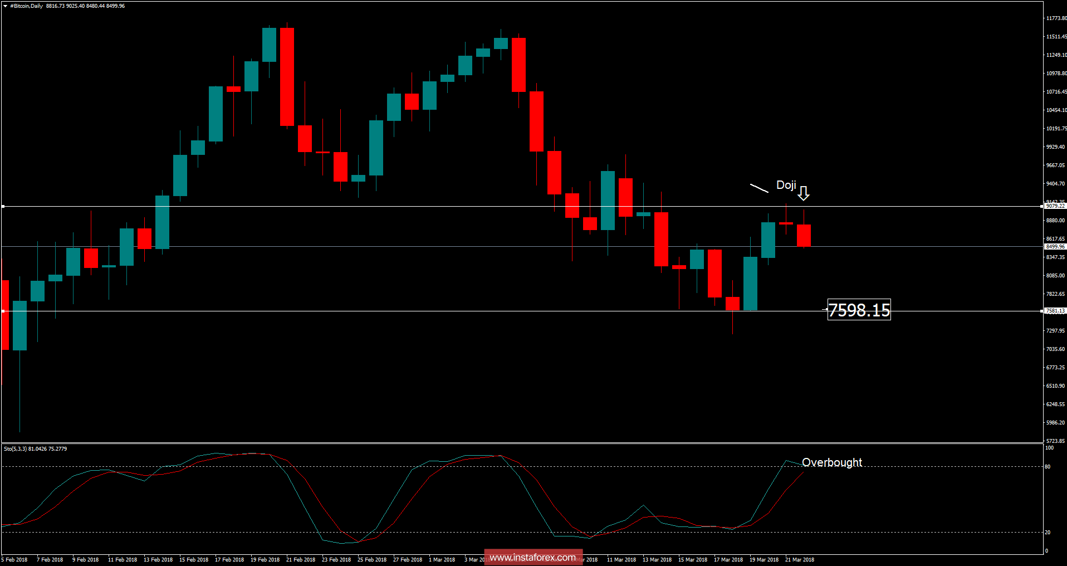
Task: Click the "6510.90" price axis label
Action: click(x=1055, y=386)
